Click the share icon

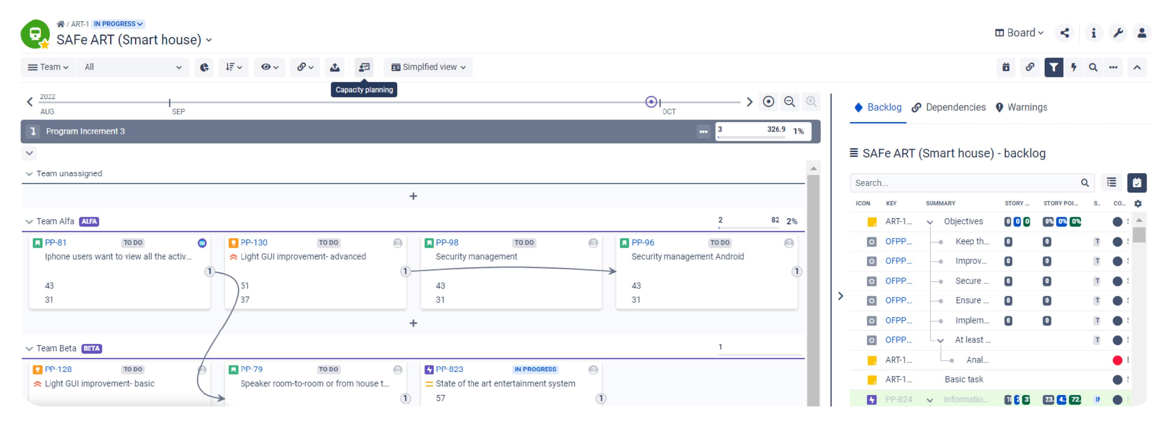coord(1064,33)
